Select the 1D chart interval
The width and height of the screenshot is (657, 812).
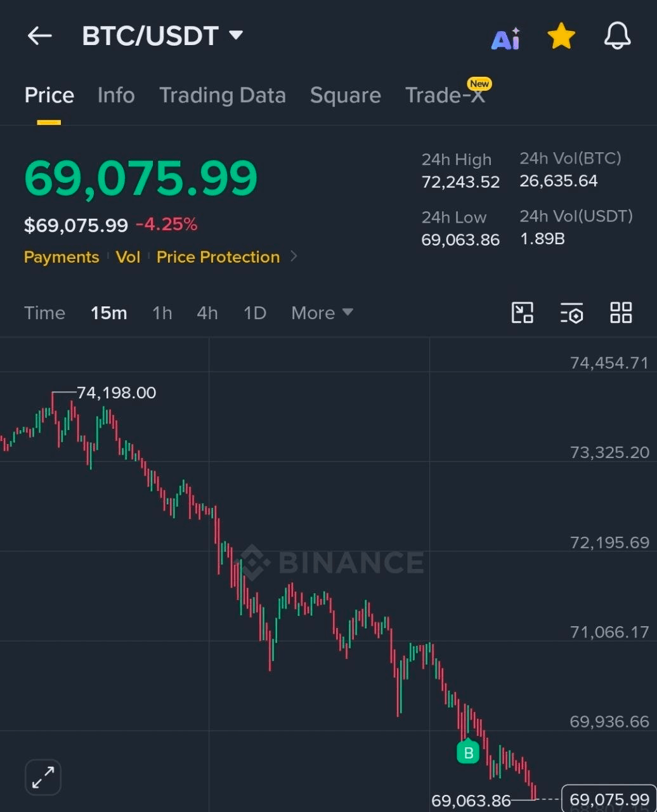(255, 313)
